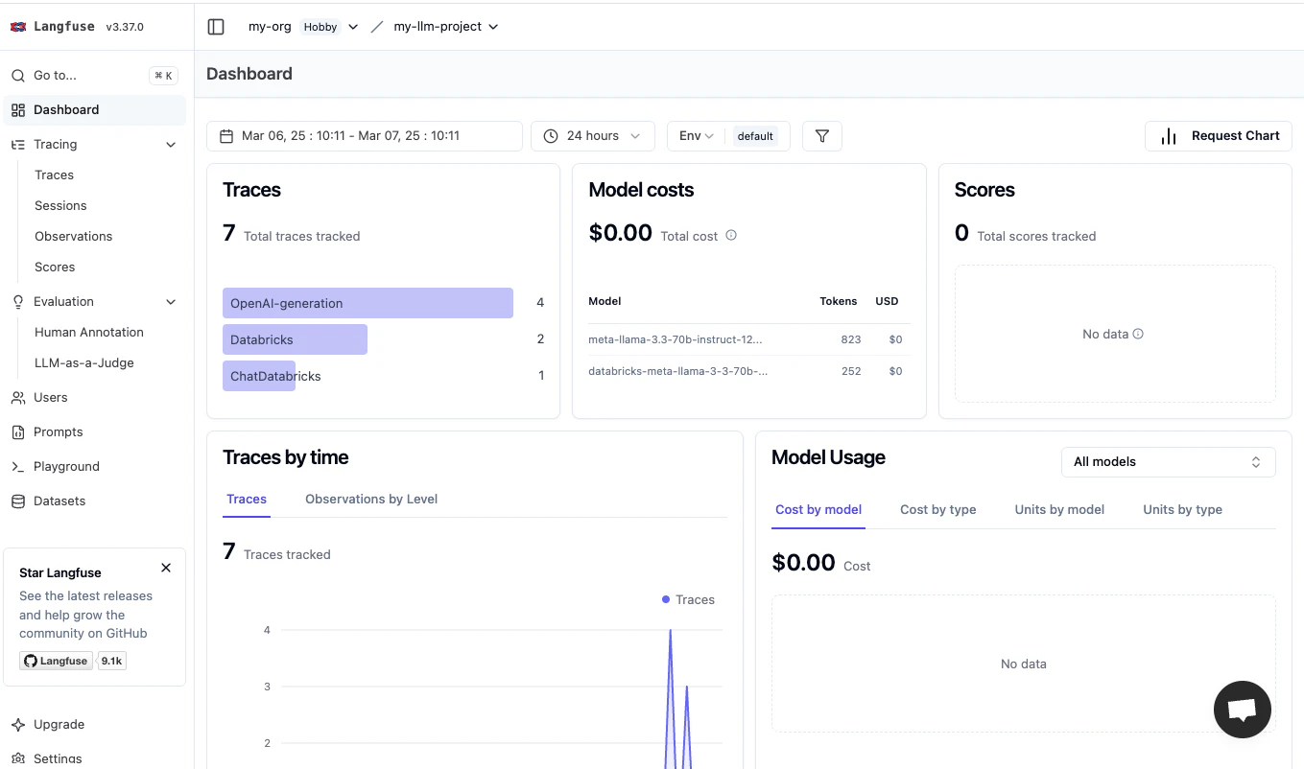
Task: Switch to Observations by Level tab
Action: click(x=371, y=500)
